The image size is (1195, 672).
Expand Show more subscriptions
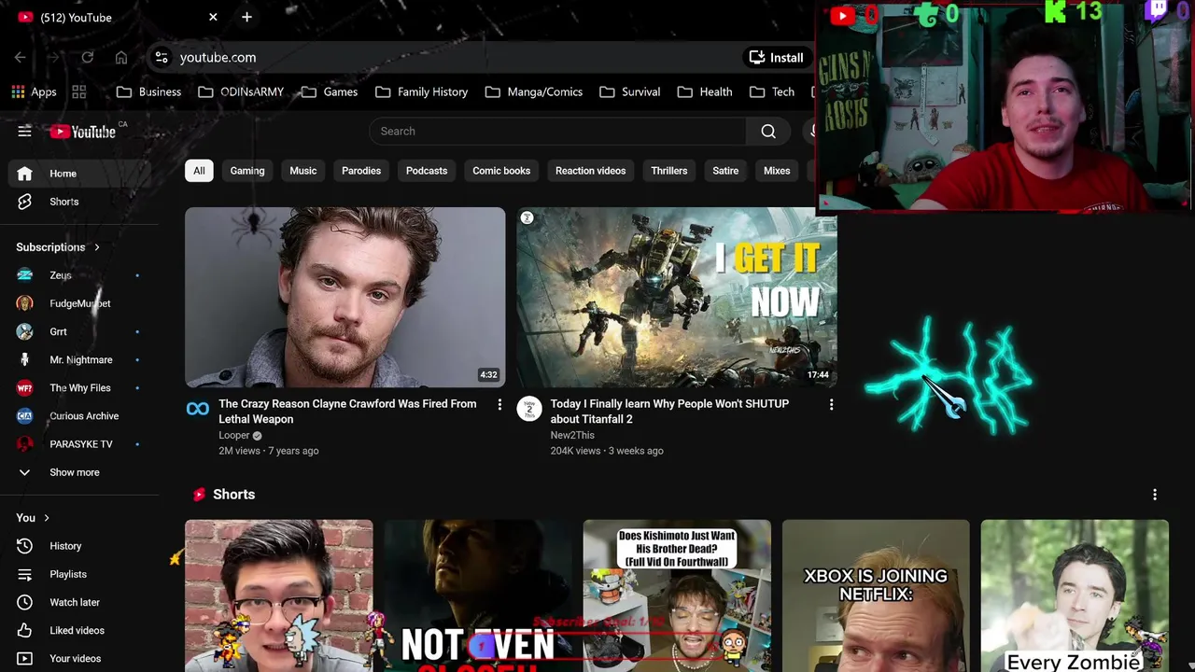[79, 472]
